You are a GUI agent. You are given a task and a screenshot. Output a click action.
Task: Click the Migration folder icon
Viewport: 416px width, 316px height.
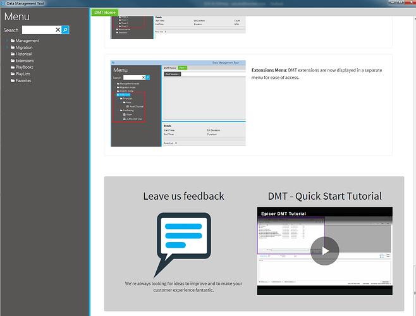pos(13,47)
